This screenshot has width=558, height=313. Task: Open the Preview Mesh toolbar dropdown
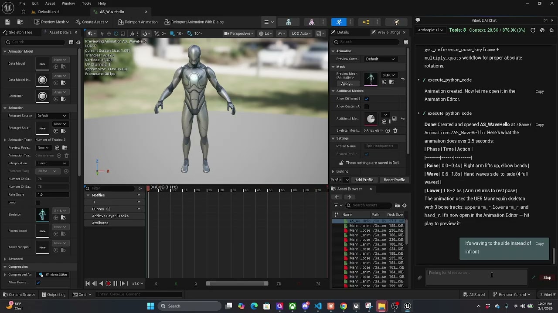(x=52, y=22)
